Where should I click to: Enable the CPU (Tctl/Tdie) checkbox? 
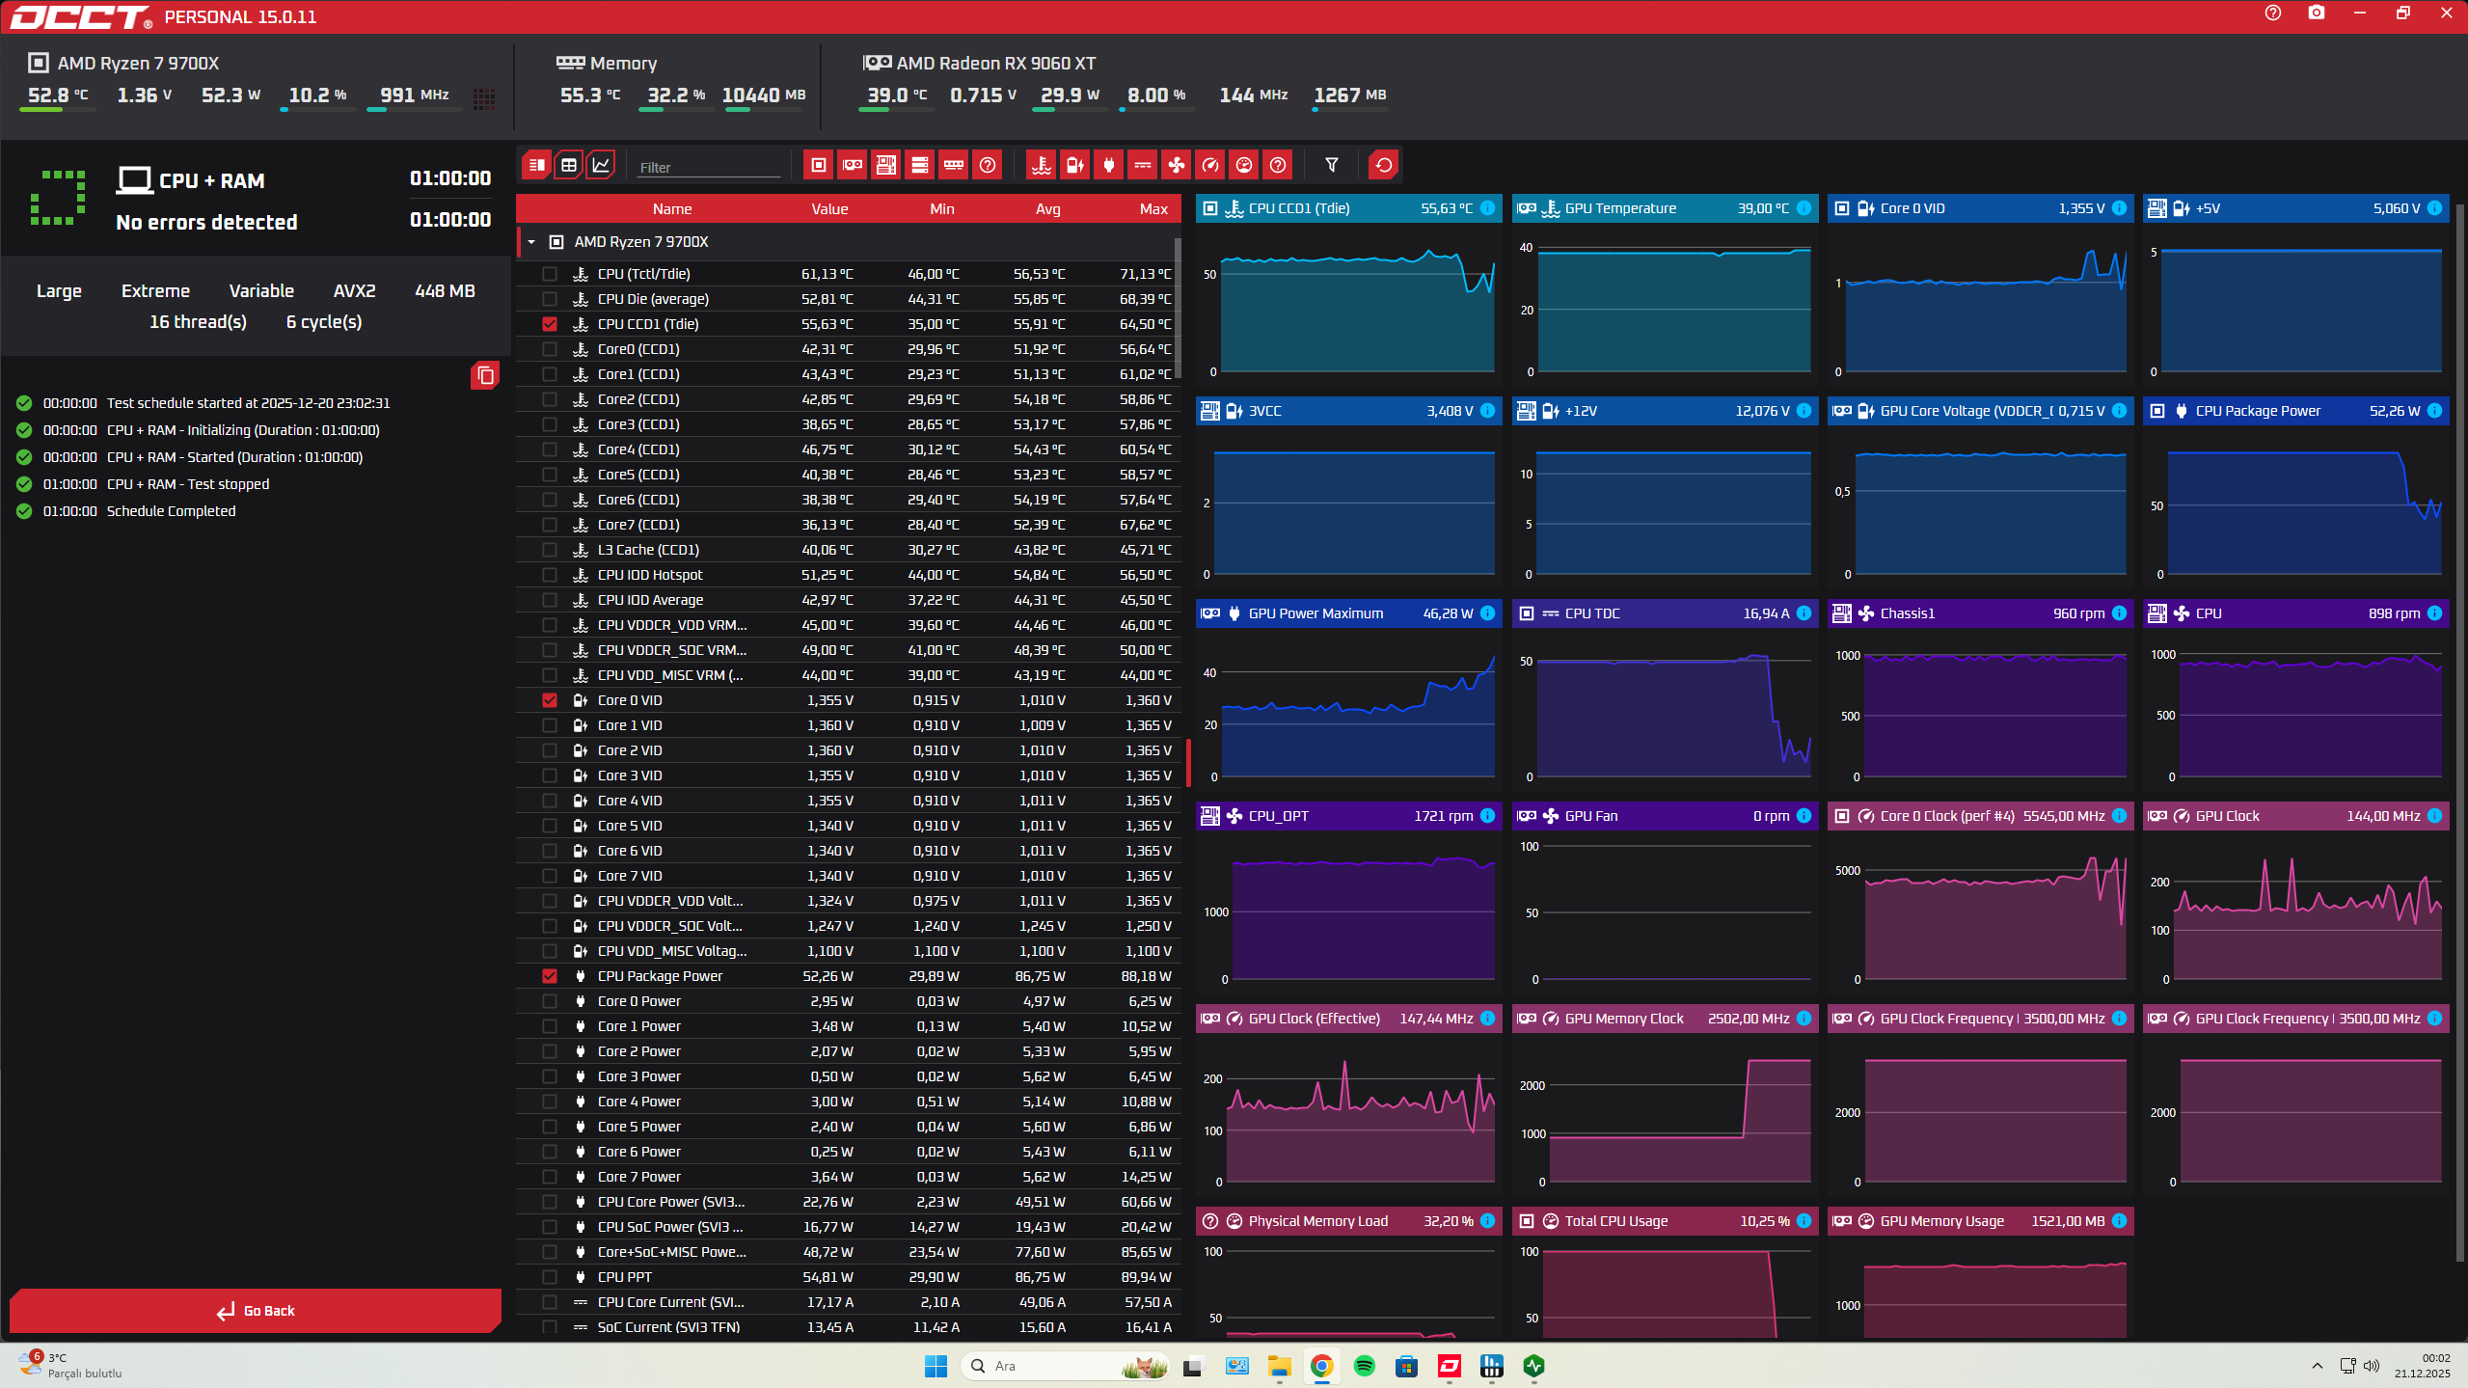coord(550,274)
